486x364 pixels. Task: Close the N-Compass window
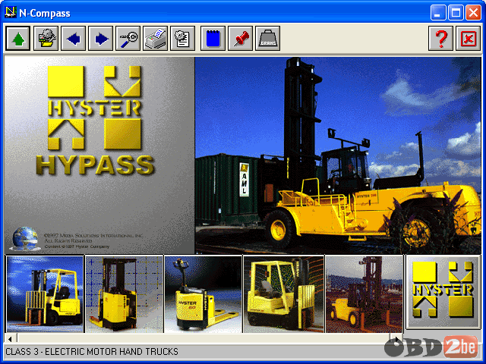473,13
